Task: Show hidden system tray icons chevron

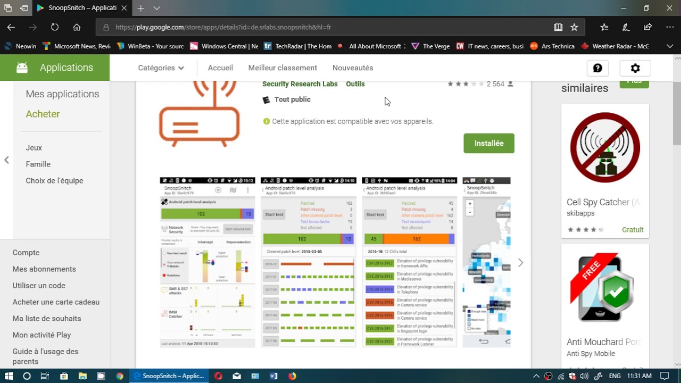Action: (x=536, y=376)
